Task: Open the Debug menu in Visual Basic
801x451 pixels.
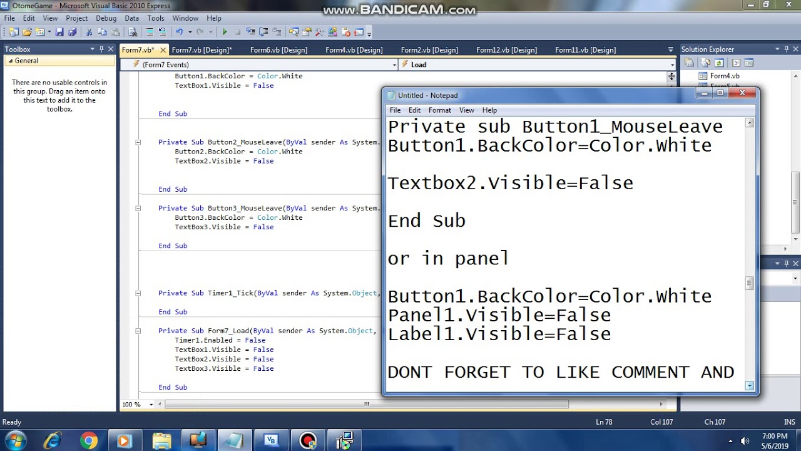Action: (106, 18)
